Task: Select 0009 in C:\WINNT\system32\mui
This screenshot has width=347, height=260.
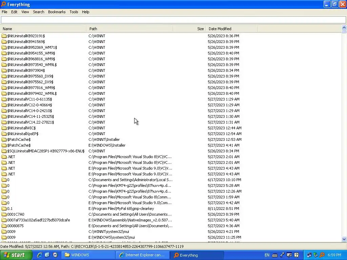Action: click(11, 232)
